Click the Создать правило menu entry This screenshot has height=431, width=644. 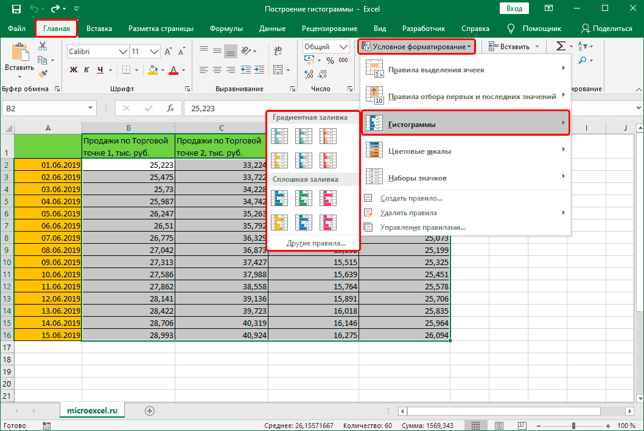[x=411, y=198]
